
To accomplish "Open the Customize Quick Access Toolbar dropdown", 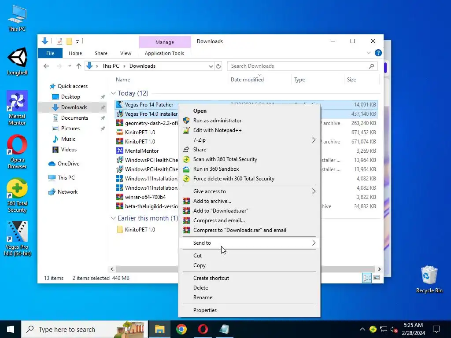I will [78, 42].
